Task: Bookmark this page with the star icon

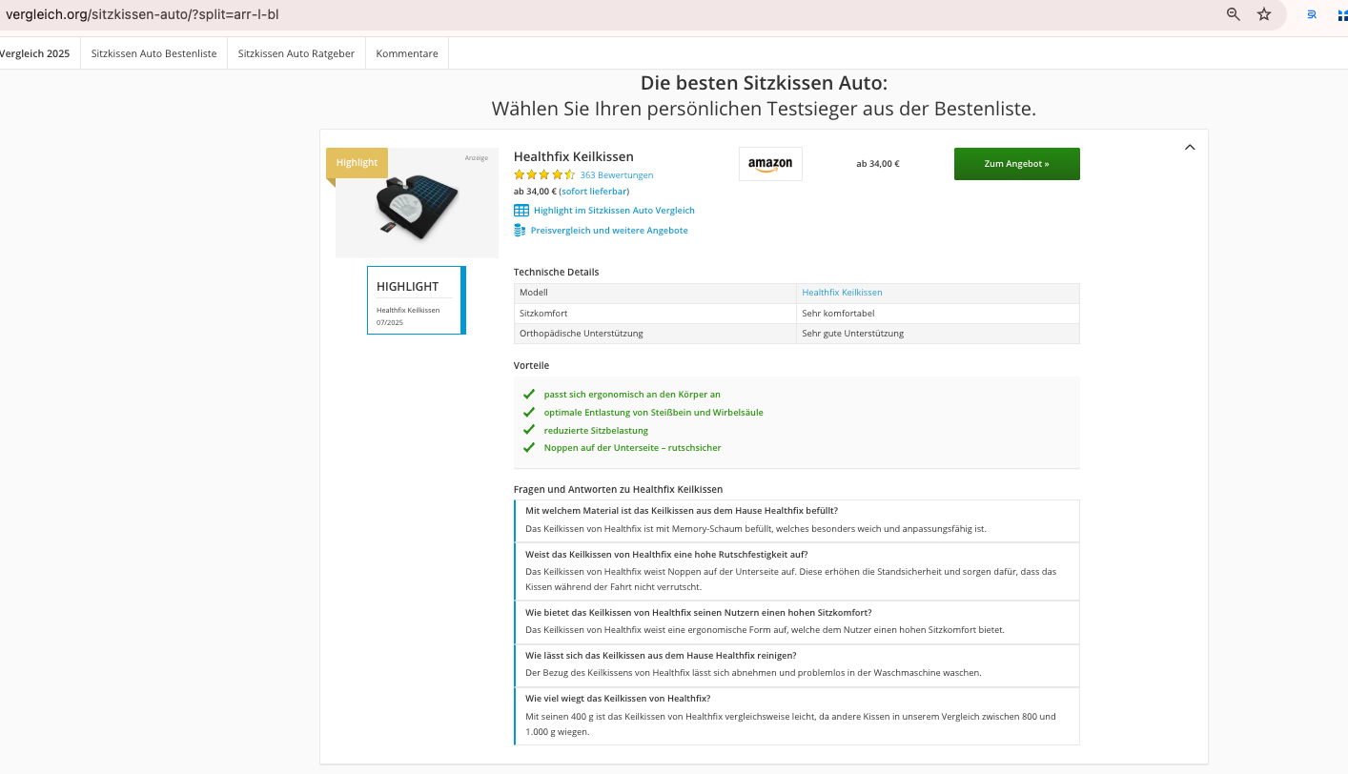Action: pyautogui.click(x=1264, y=14)
